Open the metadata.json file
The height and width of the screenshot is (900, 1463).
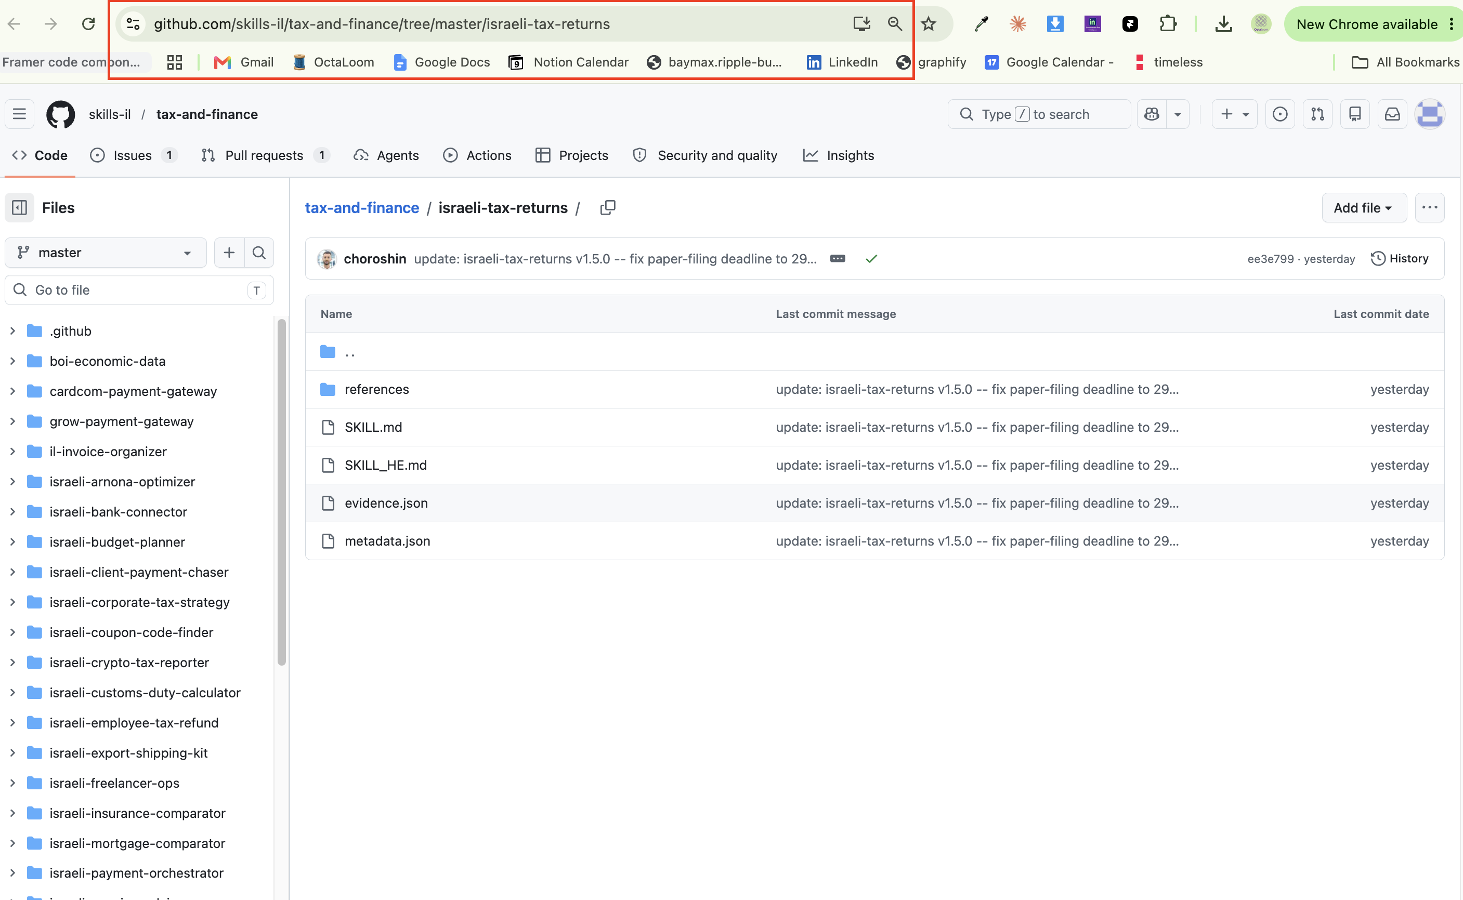(387, 541)
